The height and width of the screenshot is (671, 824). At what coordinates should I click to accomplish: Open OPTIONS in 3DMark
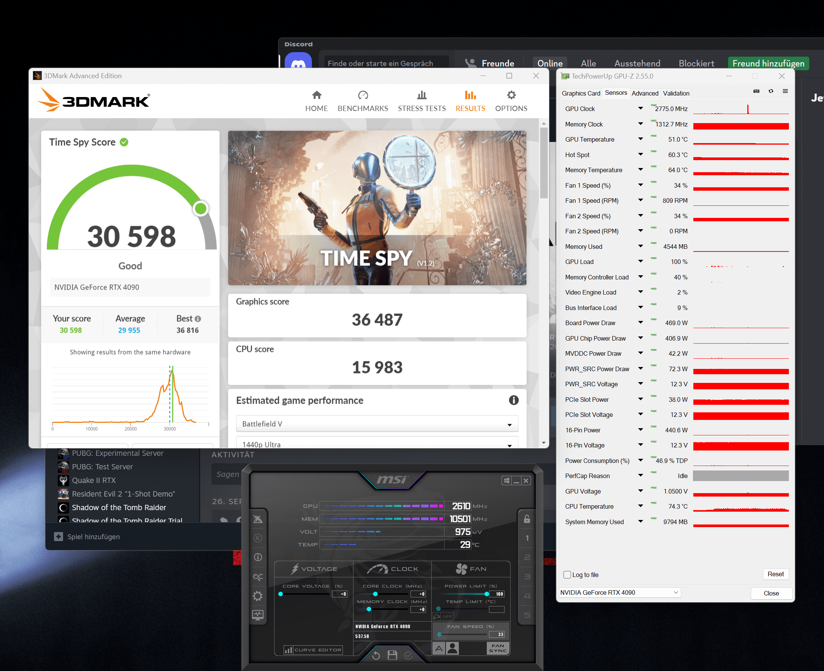pyautogui.click(x=511, y=101)
